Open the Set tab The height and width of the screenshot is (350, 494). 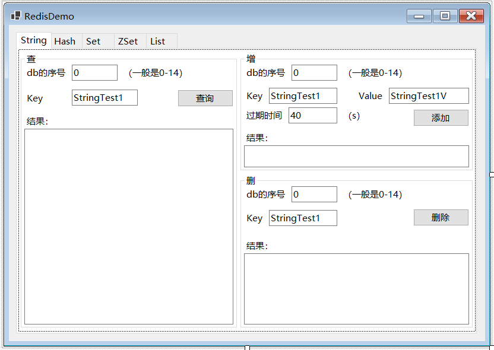click(x=98, y=42)
